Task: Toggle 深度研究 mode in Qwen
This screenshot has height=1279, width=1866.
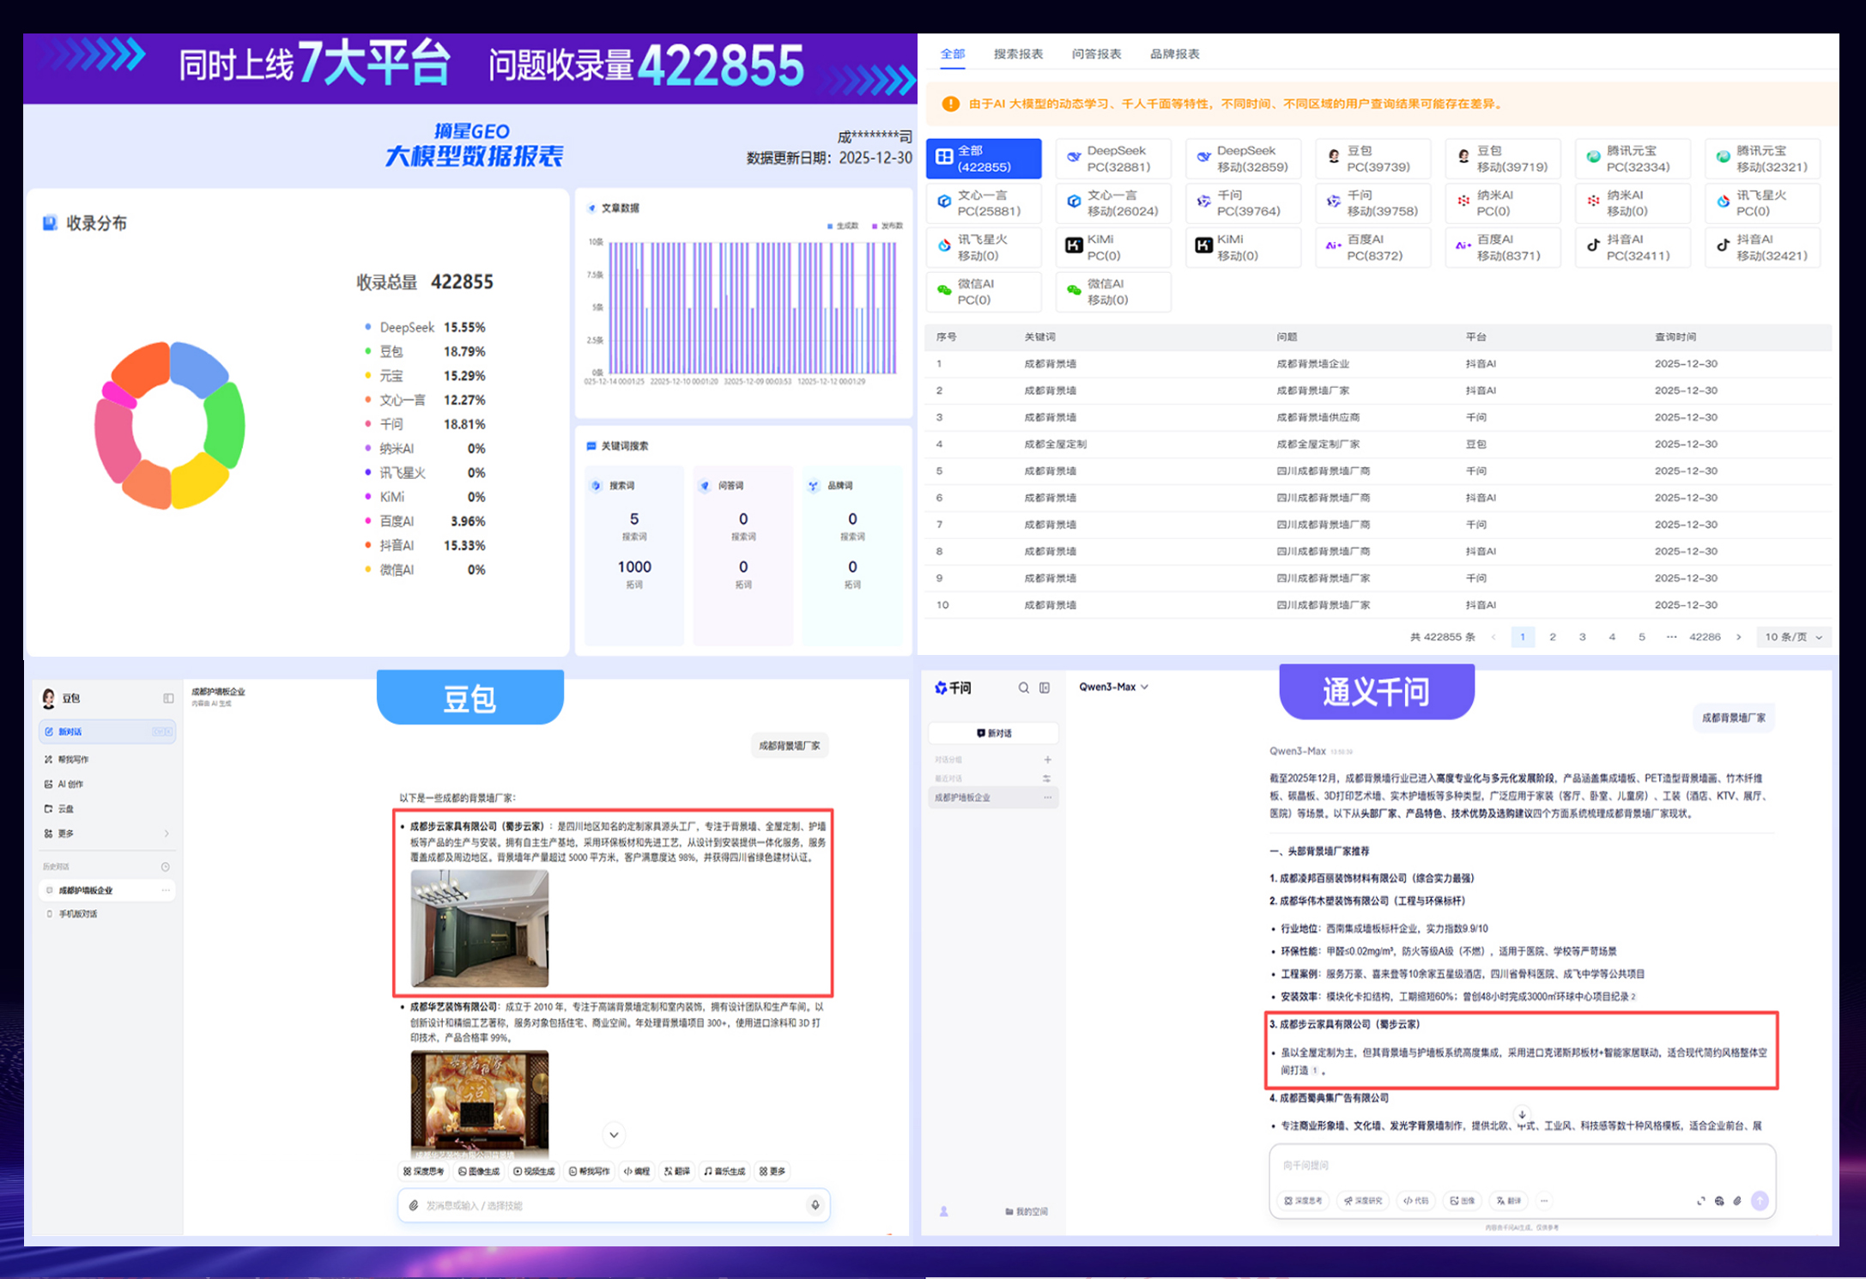Action: click(x=1364, y=1201)
